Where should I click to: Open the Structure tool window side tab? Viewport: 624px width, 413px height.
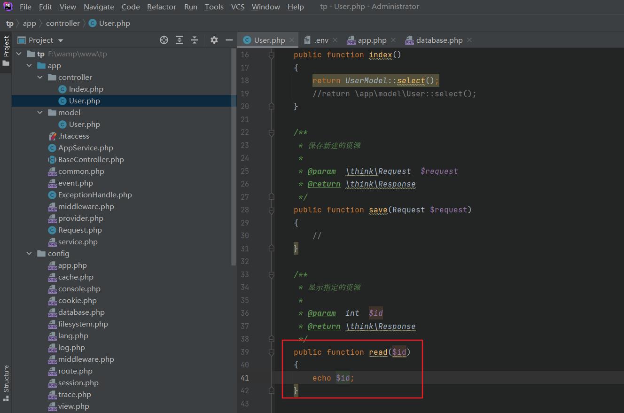pos(6,383)
